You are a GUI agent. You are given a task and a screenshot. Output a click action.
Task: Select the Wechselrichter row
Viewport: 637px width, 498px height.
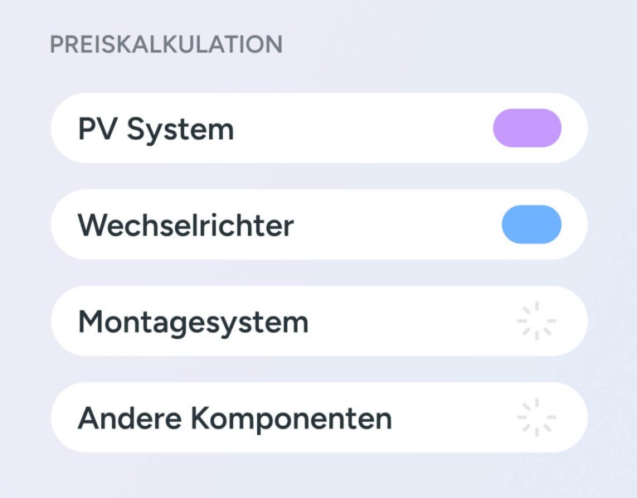coord(318,225)
